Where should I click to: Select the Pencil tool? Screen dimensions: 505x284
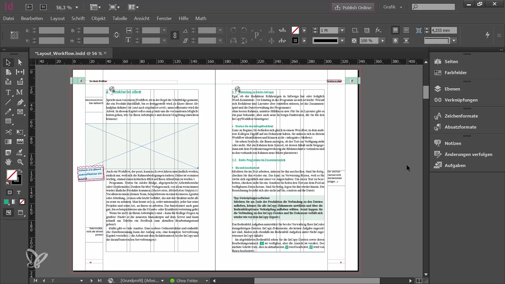pyautogui.click(x=8, y=112)
